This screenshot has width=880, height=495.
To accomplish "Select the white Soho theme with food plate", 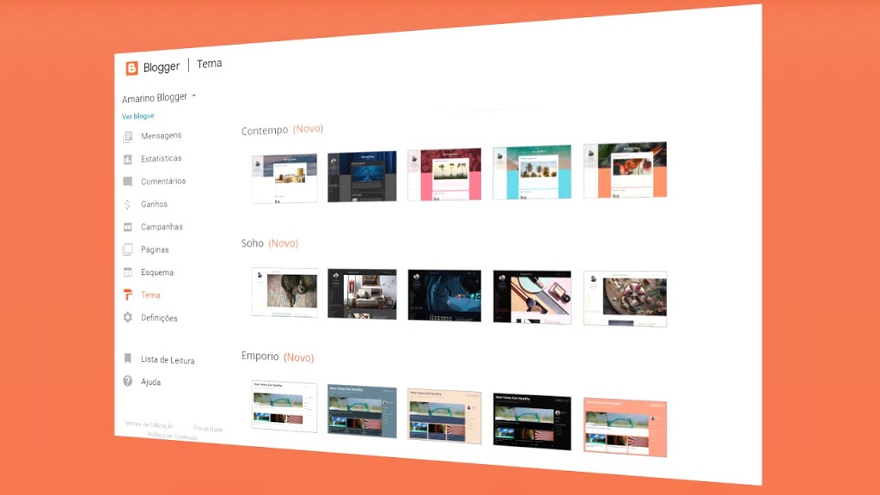I will 626,299.
